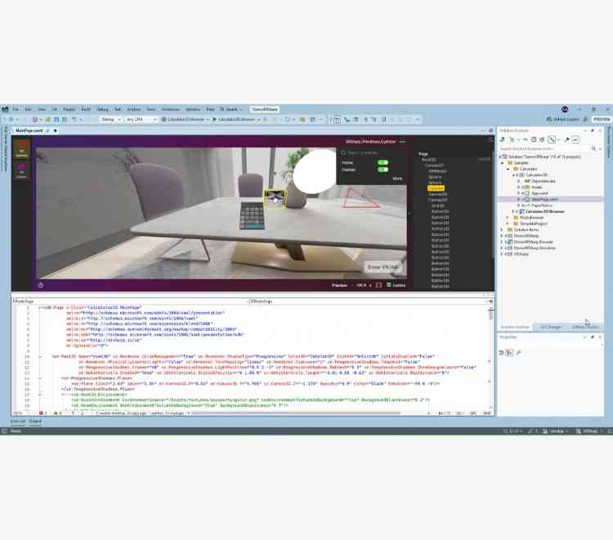Expand the PhotoBrowser folder

[508, 217]
